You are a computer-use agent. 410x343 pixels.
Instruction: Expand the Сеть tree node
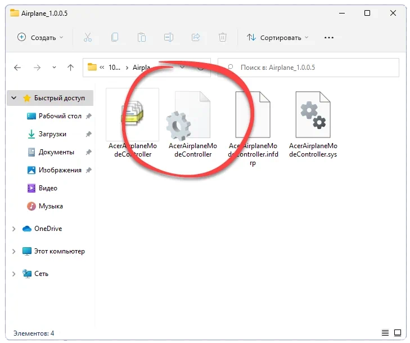click(14, 274)
